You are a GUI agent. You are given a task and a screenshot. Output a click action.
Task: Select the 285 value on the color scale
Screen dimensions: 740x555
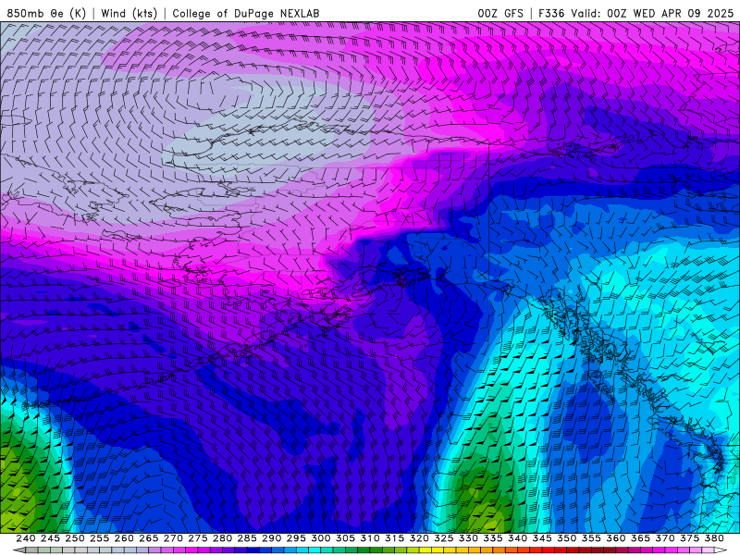(x=247, y=538)
